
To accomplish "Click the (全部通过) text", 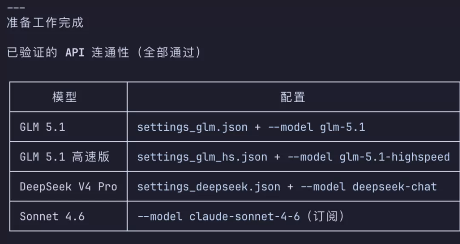I will [169, 52].
